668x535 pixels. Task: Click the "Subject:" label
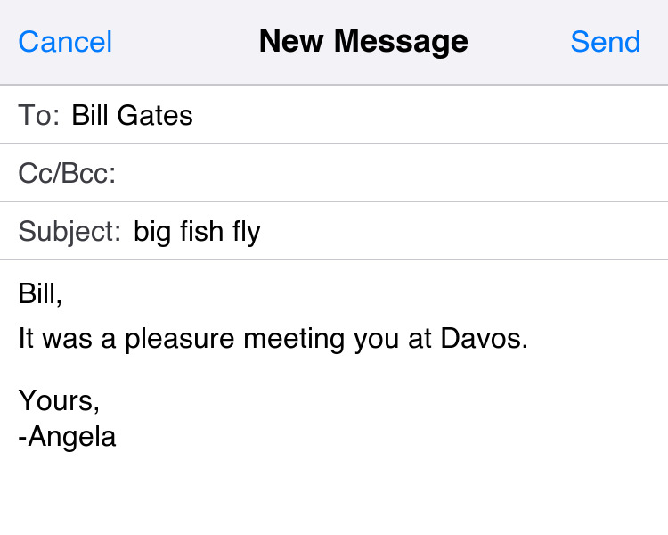(69, 232)
